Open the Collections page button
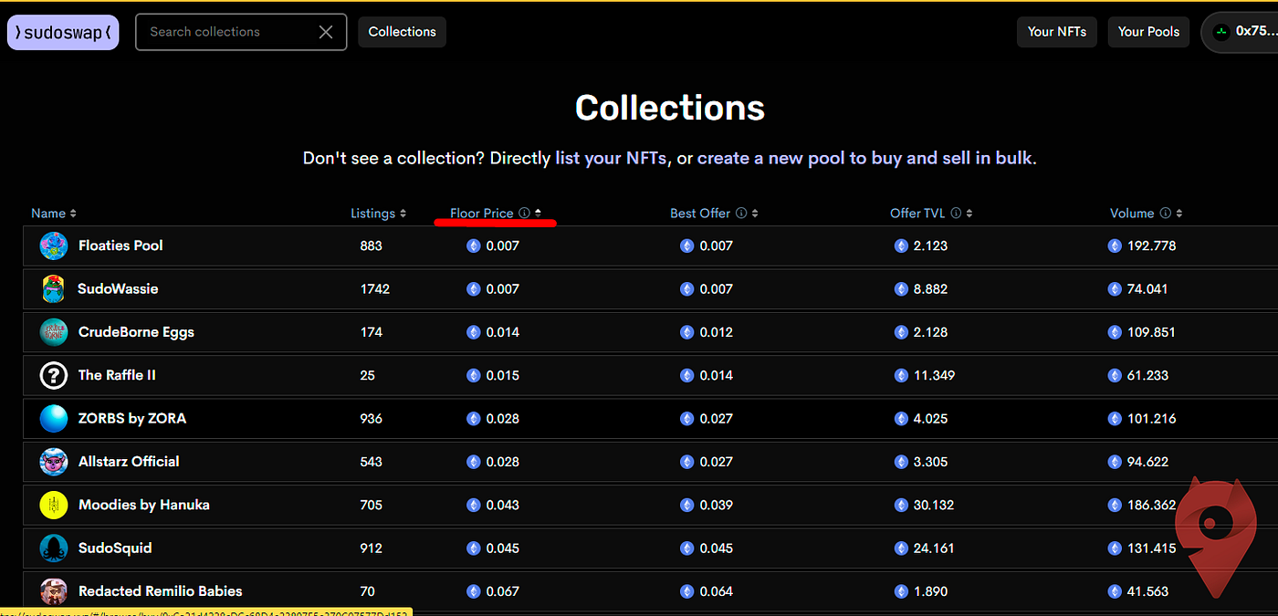The image size is (1278, 616). (403, 32)
